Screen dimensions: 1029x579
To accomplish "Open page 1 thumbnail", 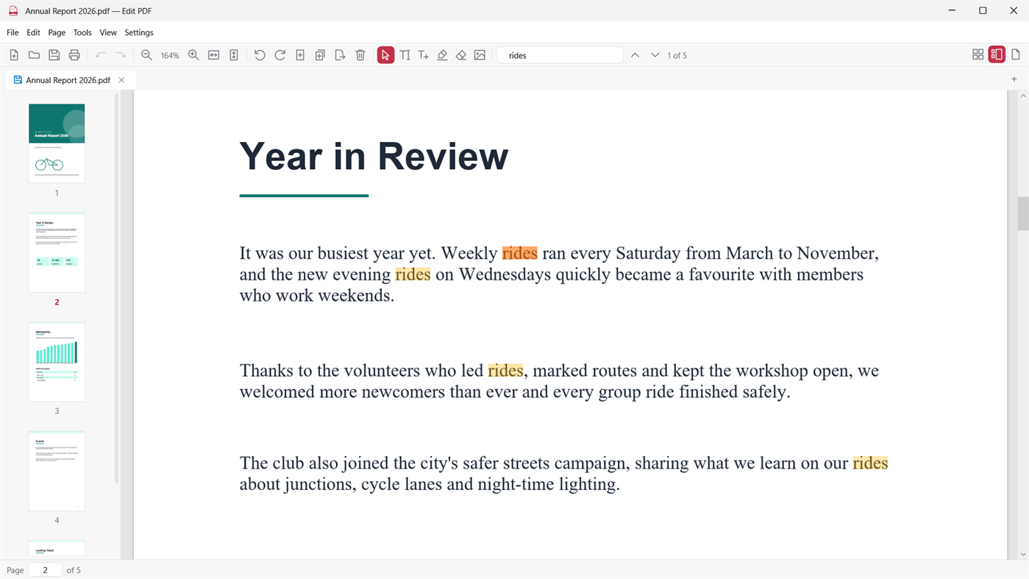I will (x=57, y=143).
